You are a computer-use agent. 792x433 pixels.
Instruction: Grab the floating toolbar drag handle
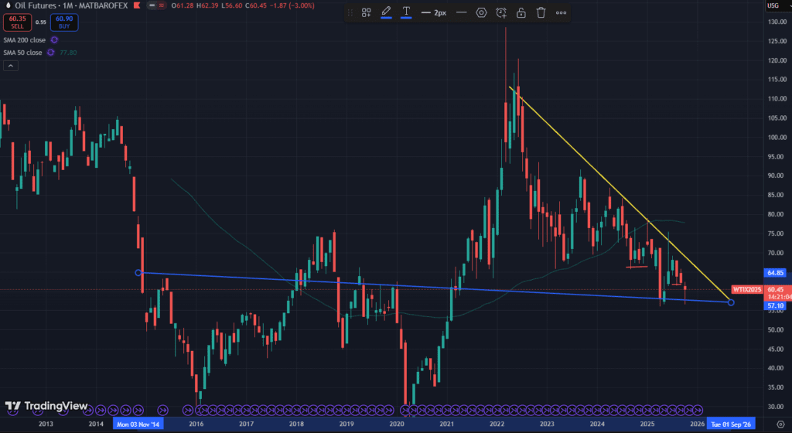pos(350,13)
